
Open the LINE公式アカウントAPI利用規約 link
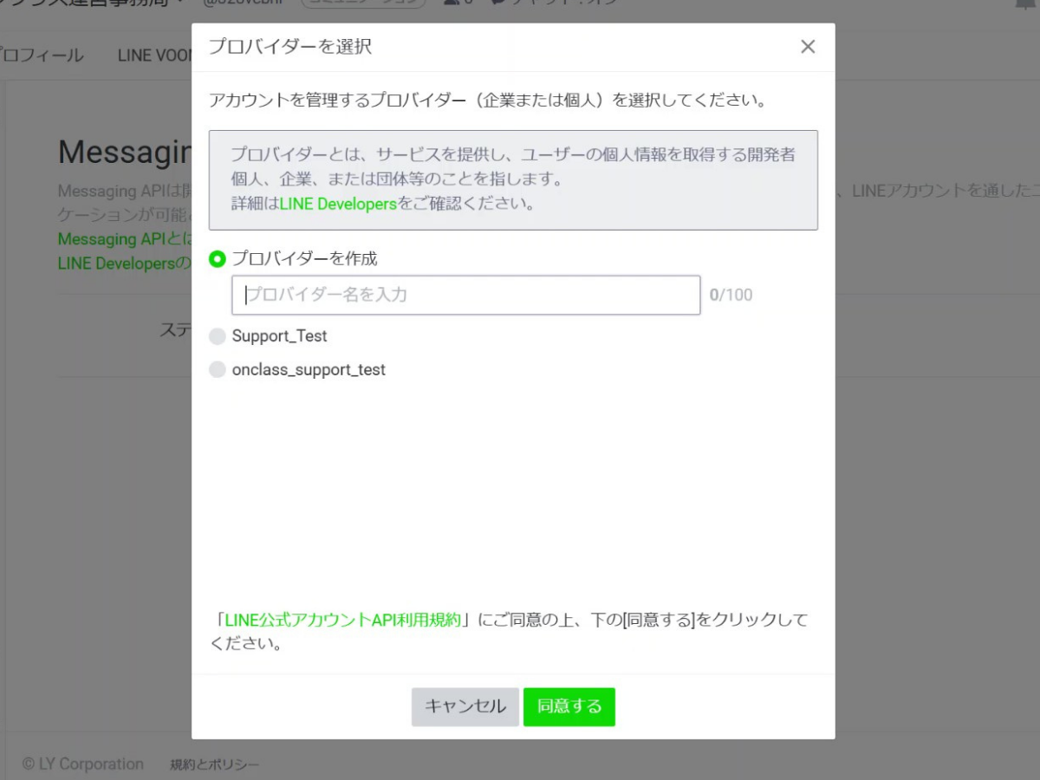click(342, 621)
